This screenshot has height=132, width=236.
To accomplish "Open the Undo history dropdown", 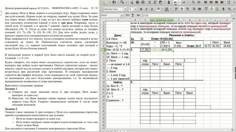I will [x=180, y=2].
